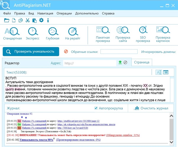Click the ВСТУП heading in the editor
Screen dimensions: 178x147
(x=11, y=78)
